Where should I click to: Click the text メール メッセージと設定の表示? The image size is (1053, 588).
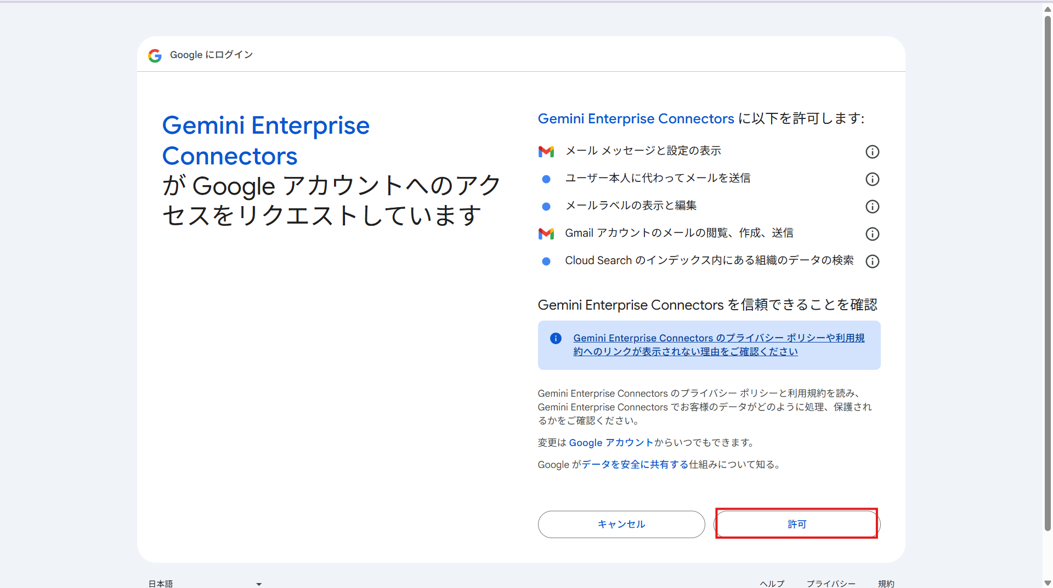pos(643,151)
